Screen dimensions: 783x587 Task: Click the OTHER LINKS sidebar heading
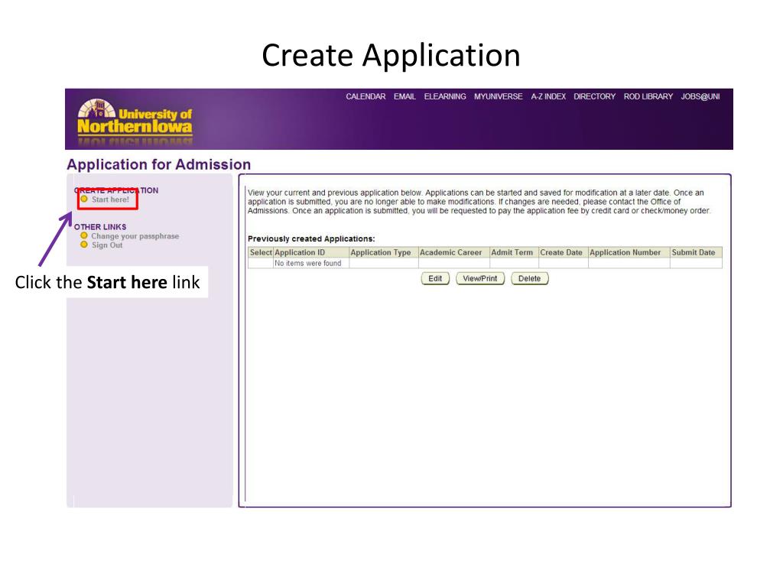[100, 226]
